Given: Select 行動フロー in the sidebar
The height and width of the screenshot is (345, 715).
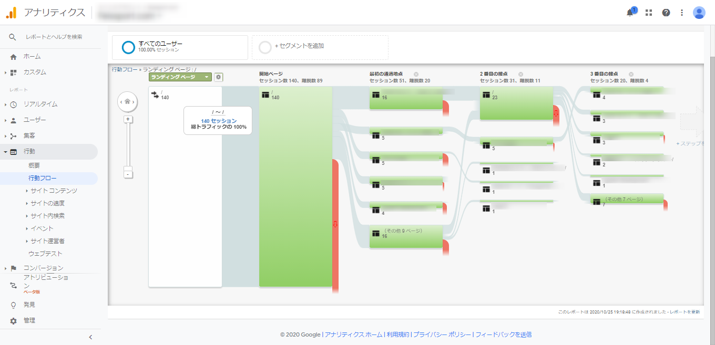Looking at the screenshot, I should click(x=43, y=178).
